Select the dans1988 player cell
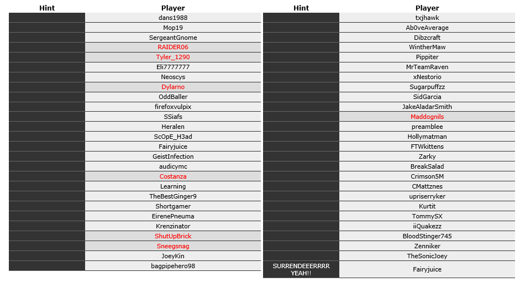Screen dimensions: 525x282 (173, 18)
